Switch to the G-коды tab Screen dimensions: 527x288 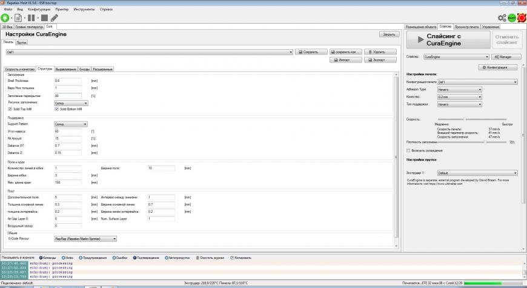[x=84, y=69]
